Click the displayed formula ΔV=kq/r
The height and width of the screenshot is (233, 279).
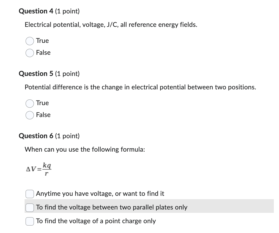pyautogui.click(x=39, y=169)
